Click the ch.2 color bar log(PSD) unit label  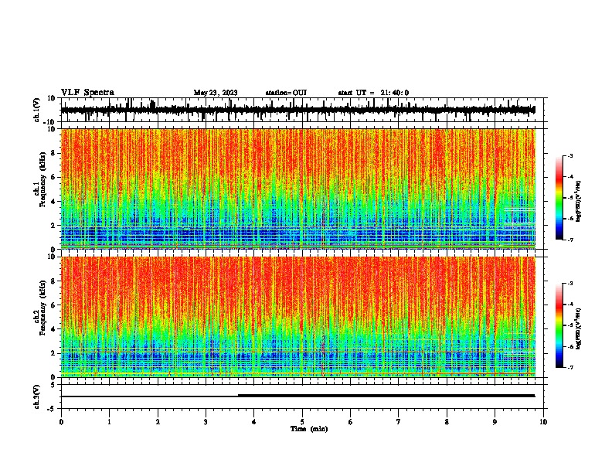click(578, 328)
